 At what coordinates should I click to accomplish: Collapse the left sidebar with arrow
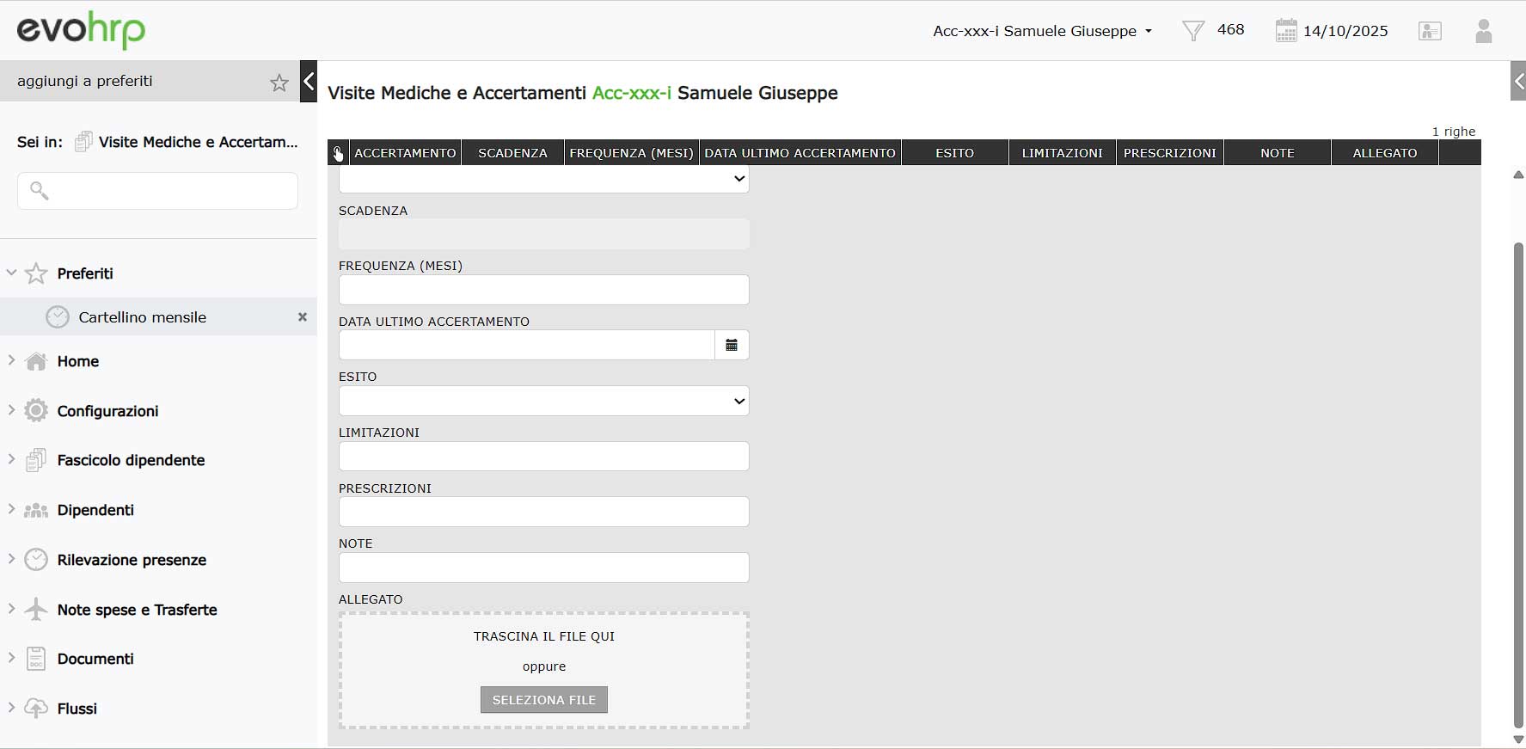(309, 82)
